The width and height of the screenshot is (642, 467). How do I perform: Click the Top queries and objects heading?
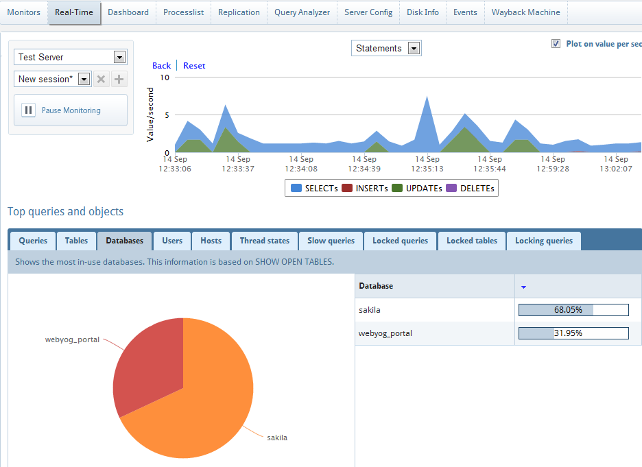(x=66, y=212)
